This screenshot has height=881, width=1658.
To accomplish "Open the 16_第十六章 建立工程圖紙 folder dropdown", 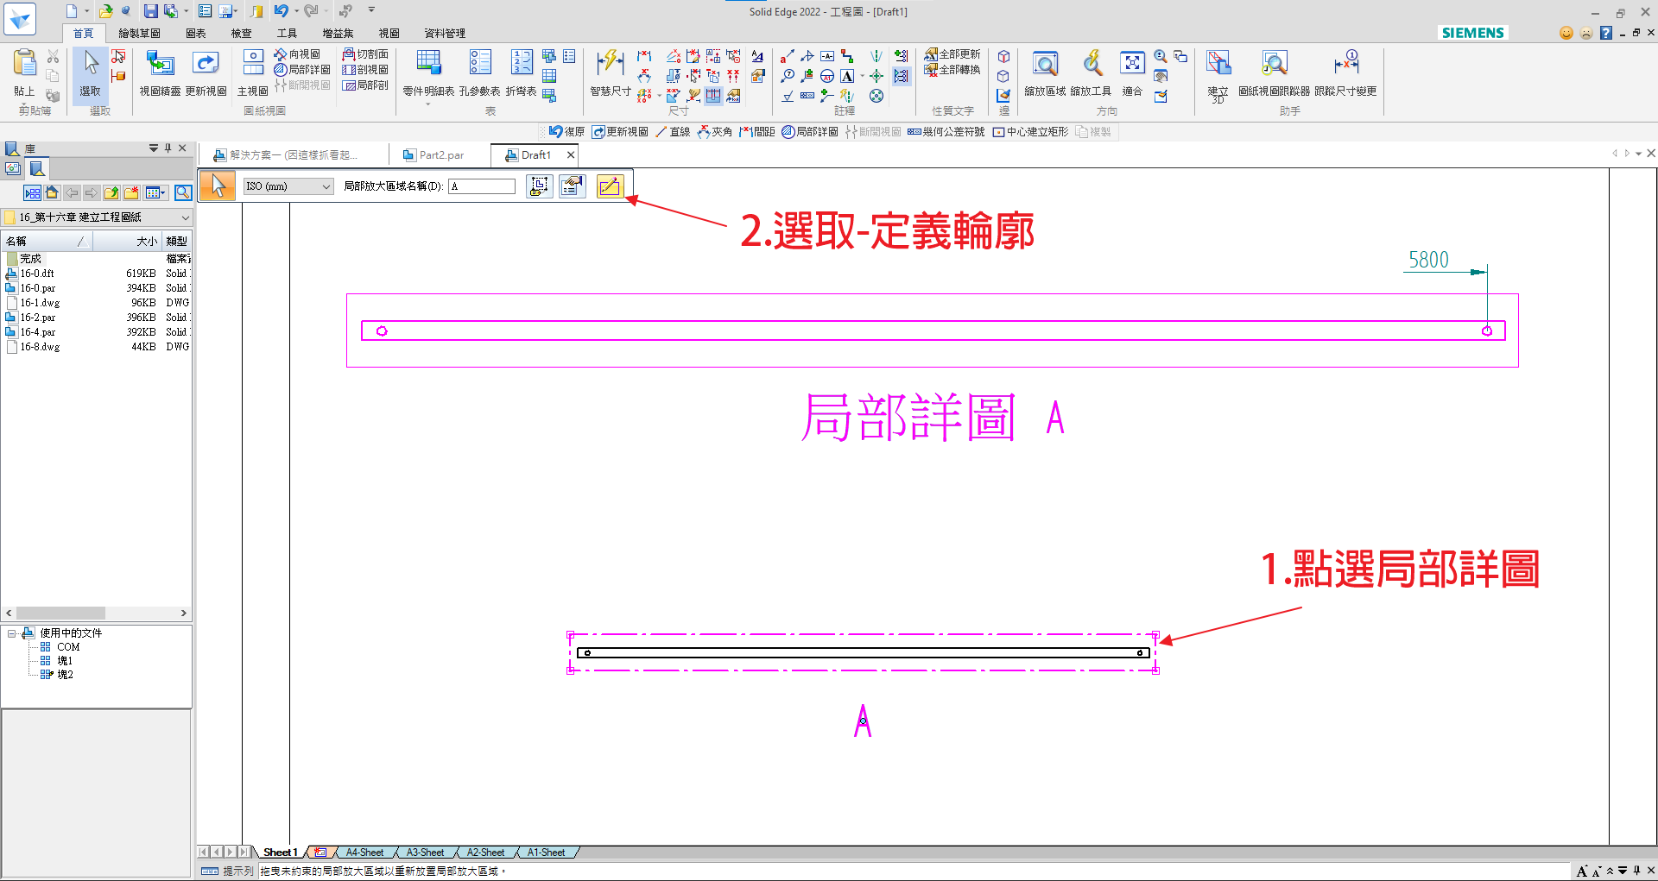I will [97, 217].
